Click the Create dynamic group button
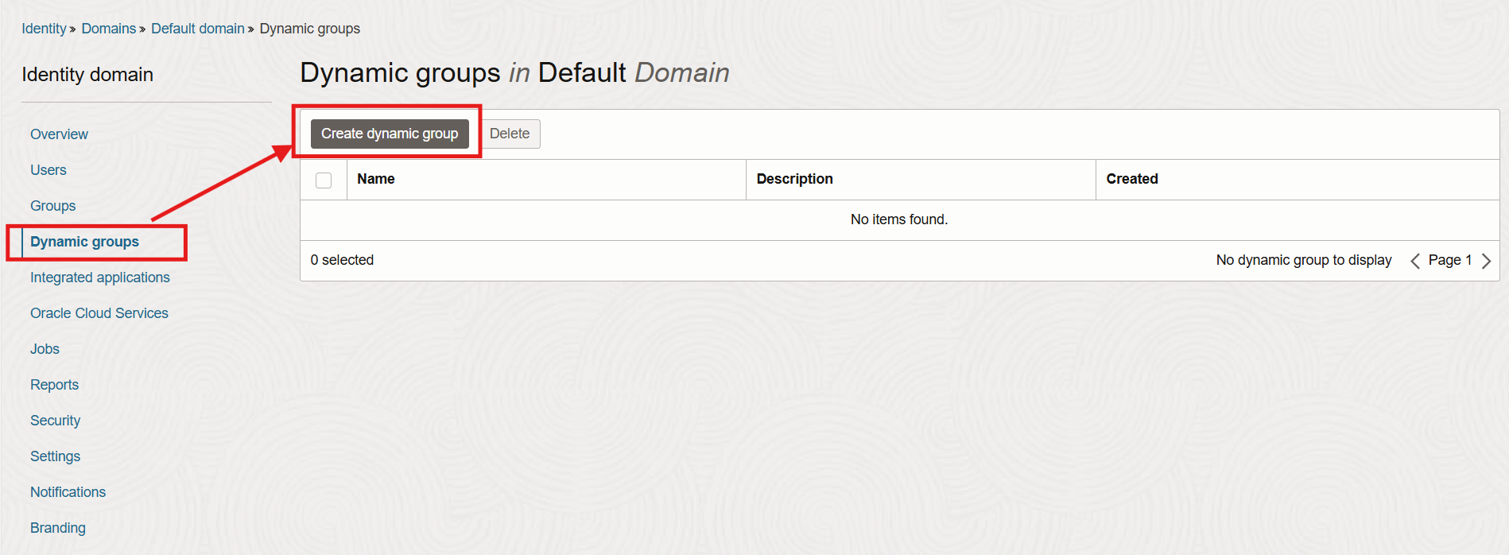 tap(390, 134)
